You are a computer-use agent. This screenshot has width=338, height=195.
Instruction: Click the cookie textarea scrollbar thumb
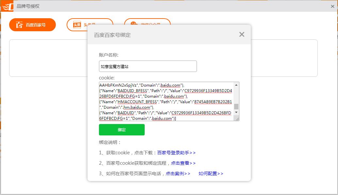pos(236,106)
